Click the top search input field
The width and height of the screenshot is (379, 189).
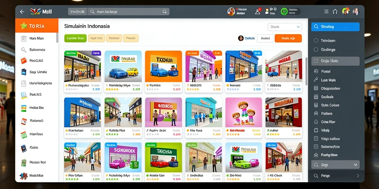(x=128, y=11)
